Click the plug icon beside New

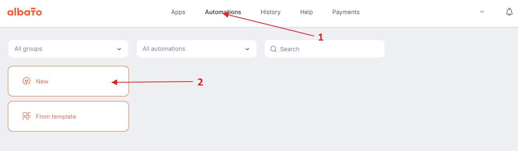27,81
